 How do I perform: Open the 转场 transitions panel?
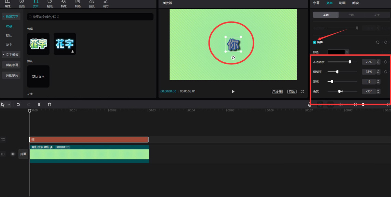78,4
